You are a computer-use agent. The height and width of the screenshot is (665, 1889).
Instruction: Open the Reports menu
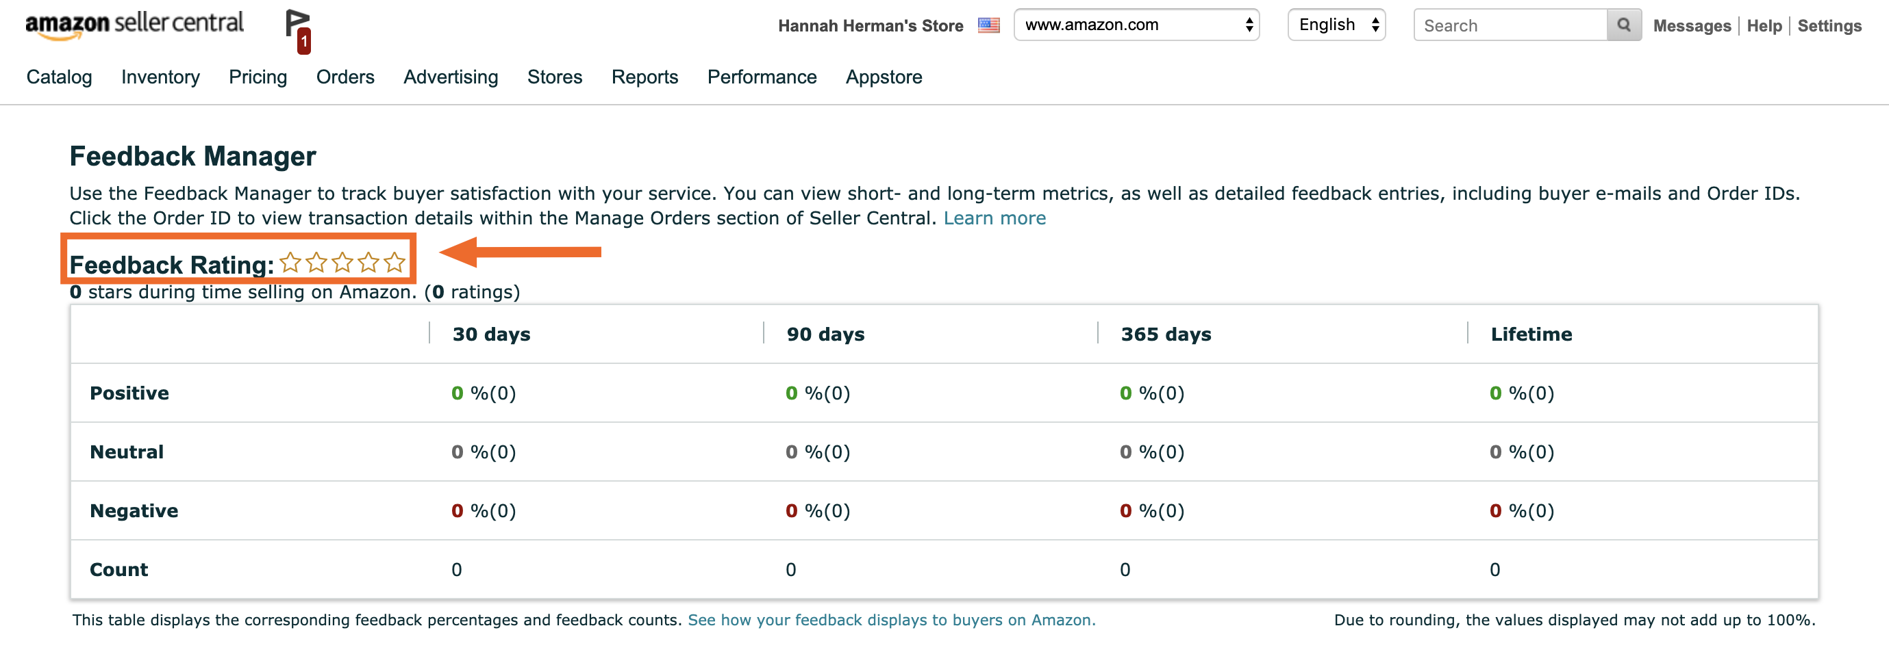[645, 77]
